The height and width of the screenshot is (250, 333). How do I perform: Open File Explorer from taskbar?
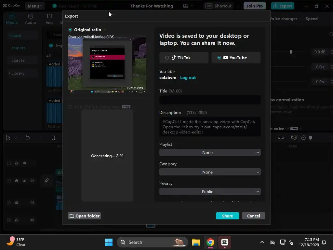tap(196, 242)
